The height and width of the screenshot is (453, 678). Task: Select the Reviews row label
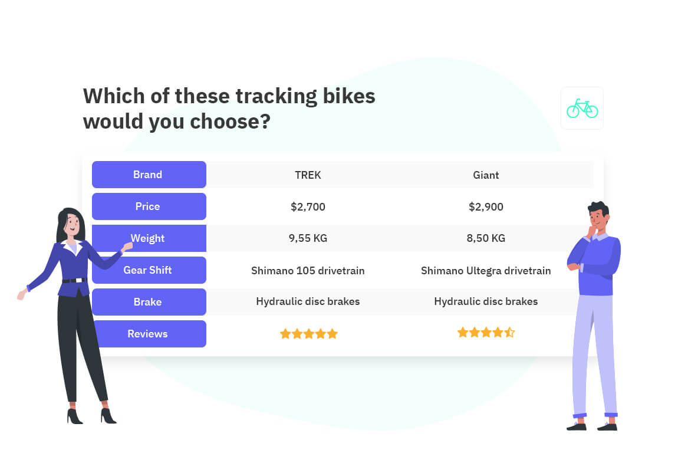[x=149, y=334]
